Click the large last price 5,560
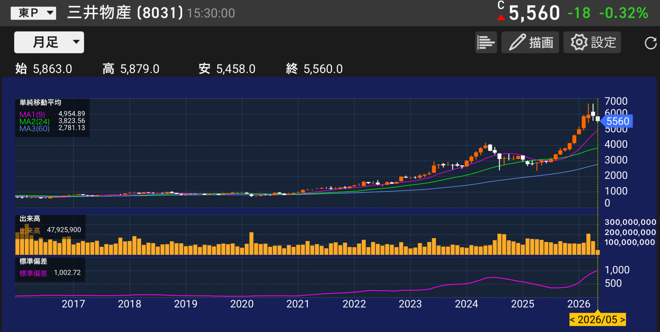 [534, 13]
